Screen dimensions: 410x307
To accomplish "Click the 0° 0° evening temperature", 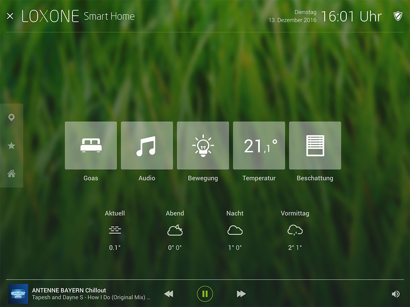I will pyautogui.click(x=175, y=247).
